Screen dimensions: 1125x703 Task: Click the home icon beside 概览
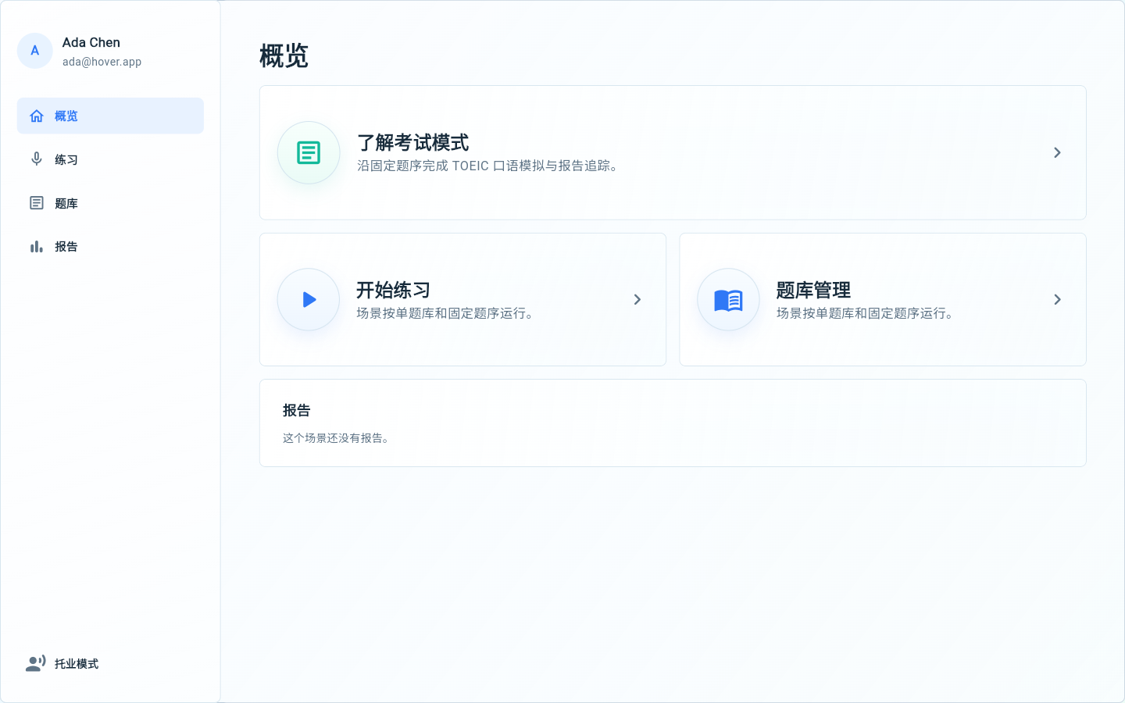pos(37,116)
